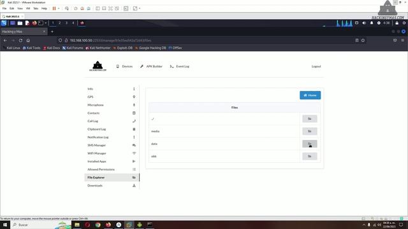Open OffSec bookmark
The height and width of the screenshot is (229, 408).
tap(175, 48)
